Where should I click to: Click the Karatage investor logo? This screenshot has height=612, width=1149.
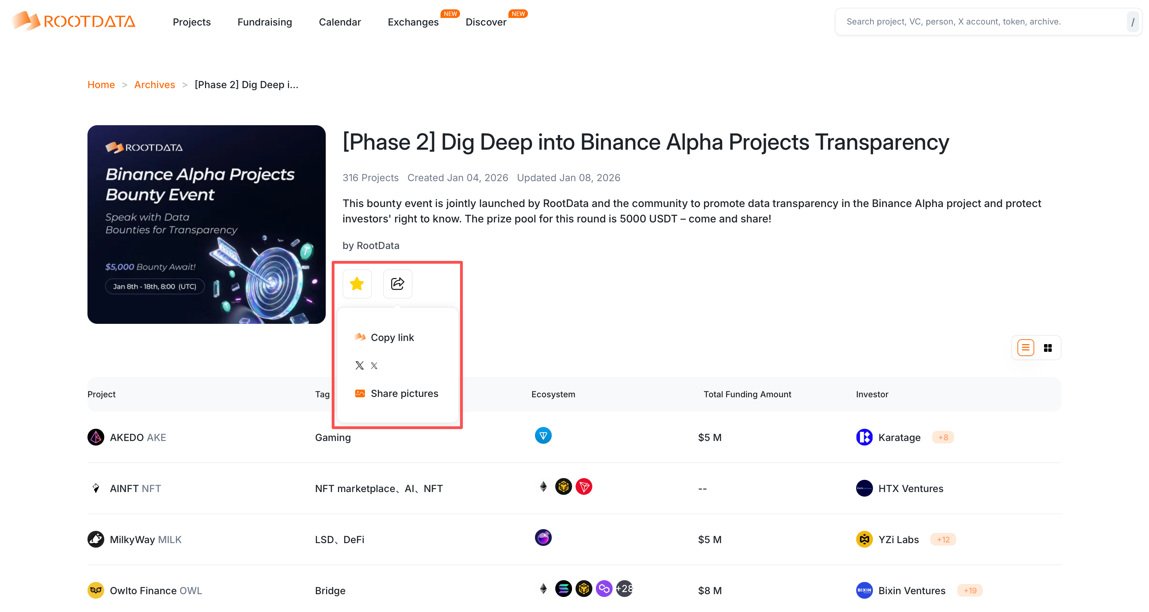click(x=864, y=437)
